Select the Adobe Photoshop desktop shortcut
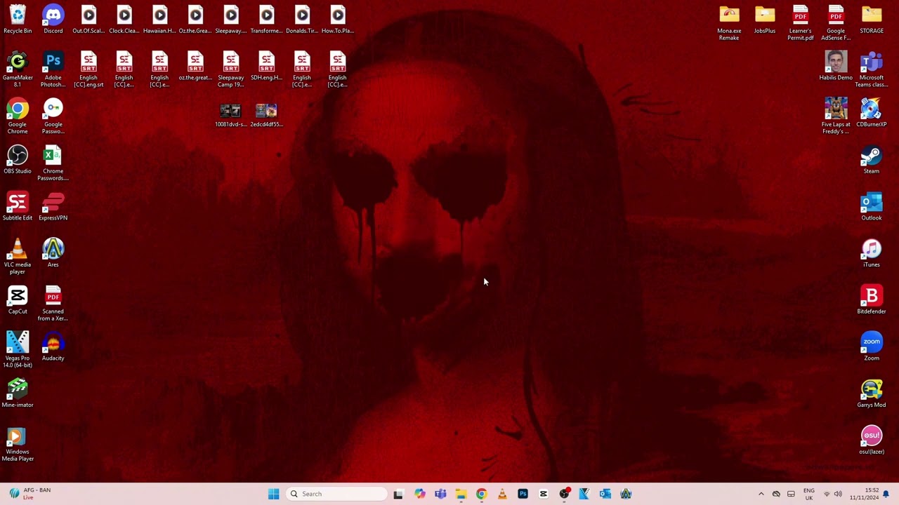Image resolution: width=899 pixels, height=505 pixels. click(53, 69)
